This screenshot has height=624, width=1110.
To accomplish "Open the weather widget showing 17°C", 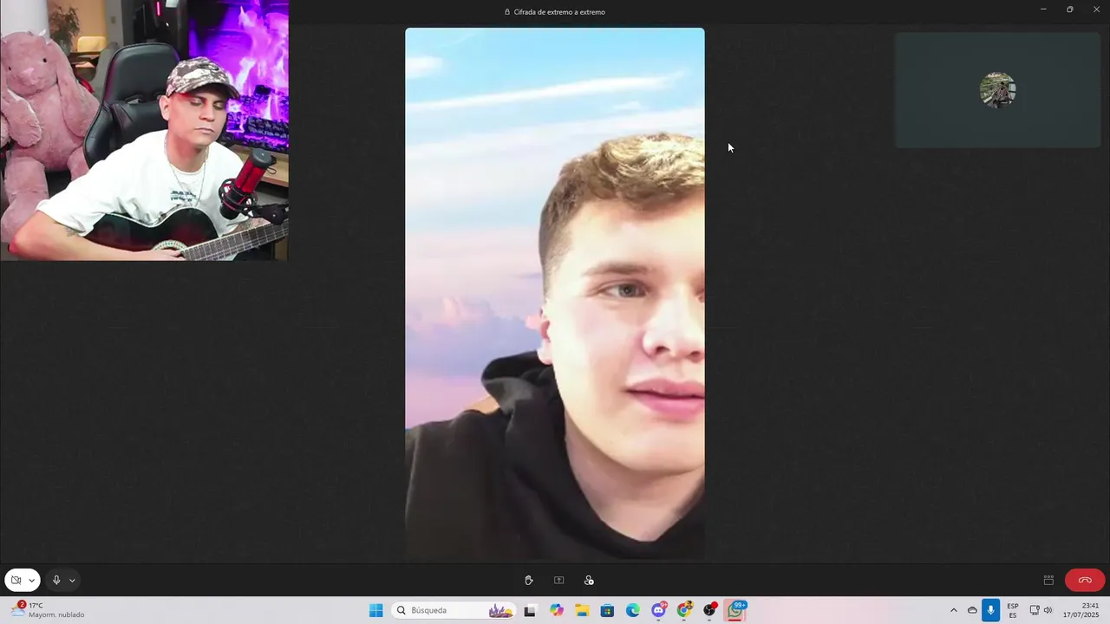I will pyautogui.click(x=48, y=610).
